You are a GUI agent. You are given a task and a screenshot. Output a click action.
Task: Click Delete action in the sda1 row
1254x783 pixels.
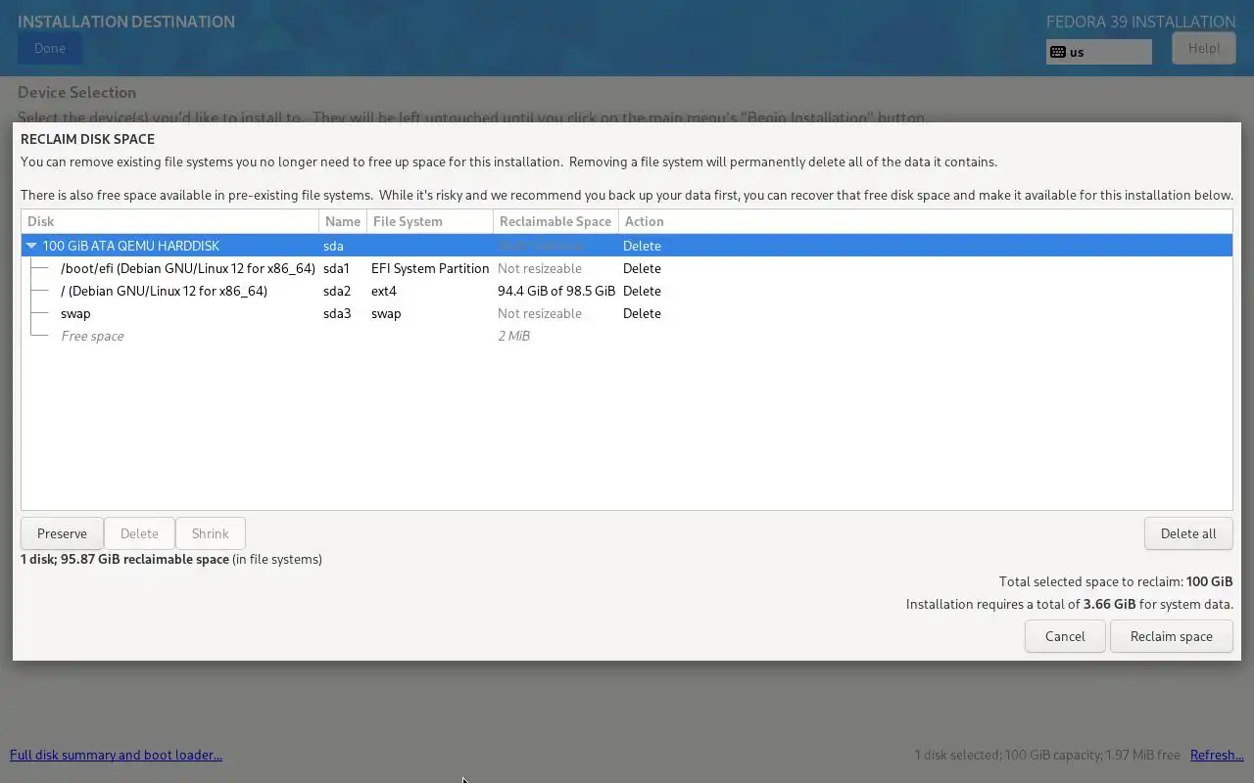642,268
